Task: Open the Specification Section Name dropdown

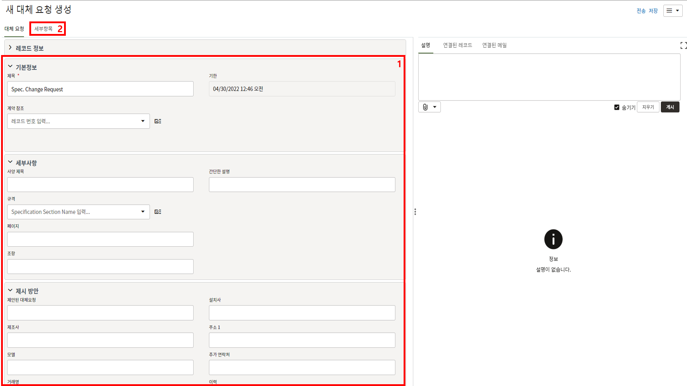Action: coord(143,212)
